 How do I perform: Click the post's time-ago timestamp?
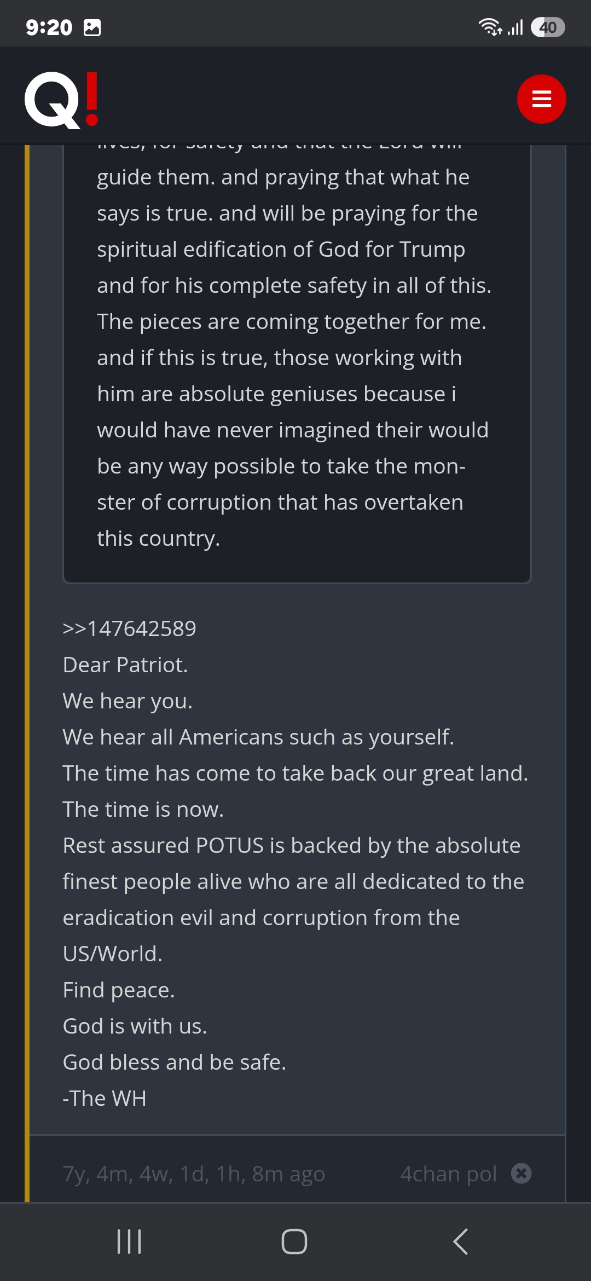(x=194, y=1174)
